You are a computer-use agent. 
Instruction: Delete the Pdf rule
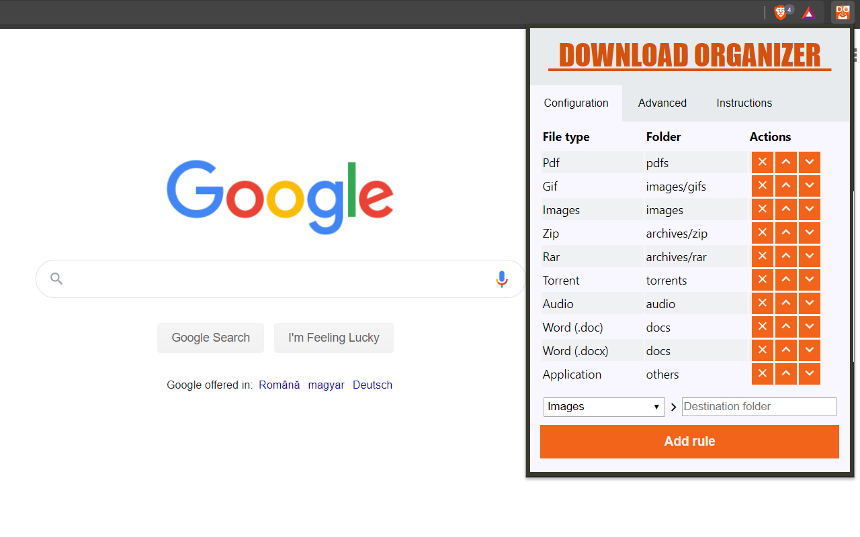pos(763,162)
